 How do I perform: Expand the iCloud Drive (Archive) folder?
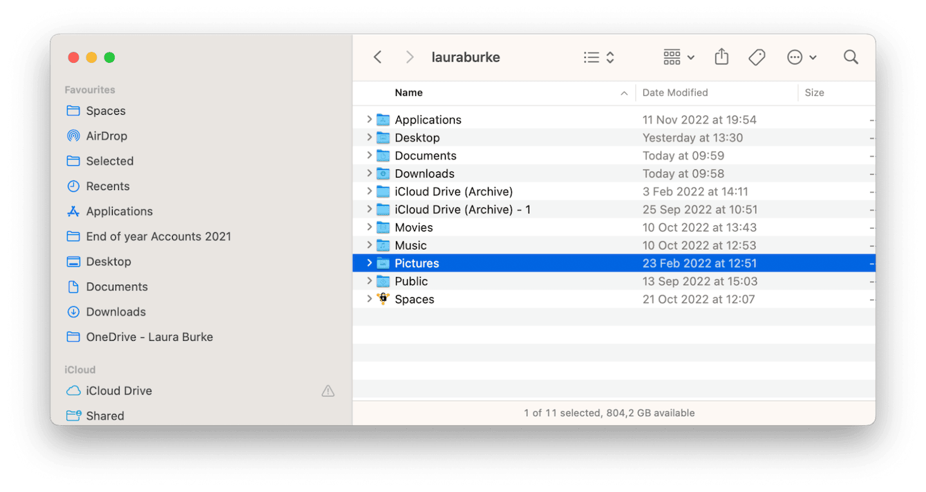(x=369, y=191)
